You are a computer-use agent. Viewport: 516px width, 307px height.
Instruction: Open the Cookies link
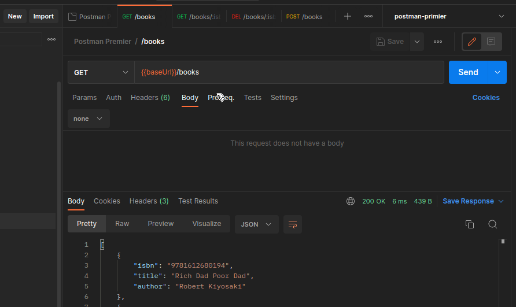coord(486,98)
